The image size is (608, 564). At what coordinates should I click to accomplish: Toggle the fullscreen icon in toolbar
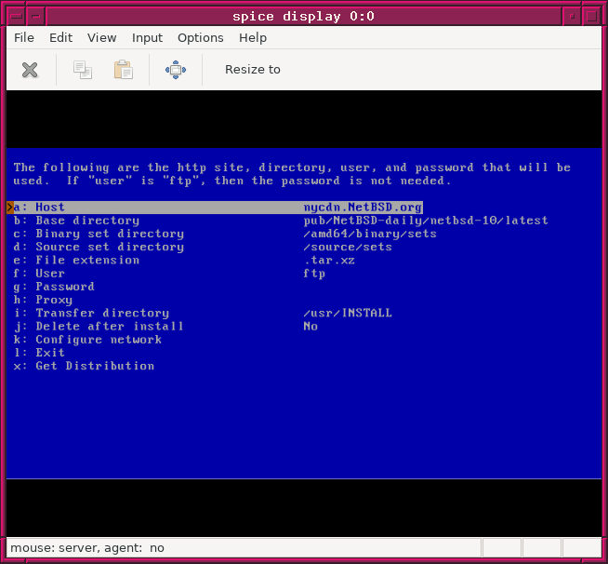point(175,70)
